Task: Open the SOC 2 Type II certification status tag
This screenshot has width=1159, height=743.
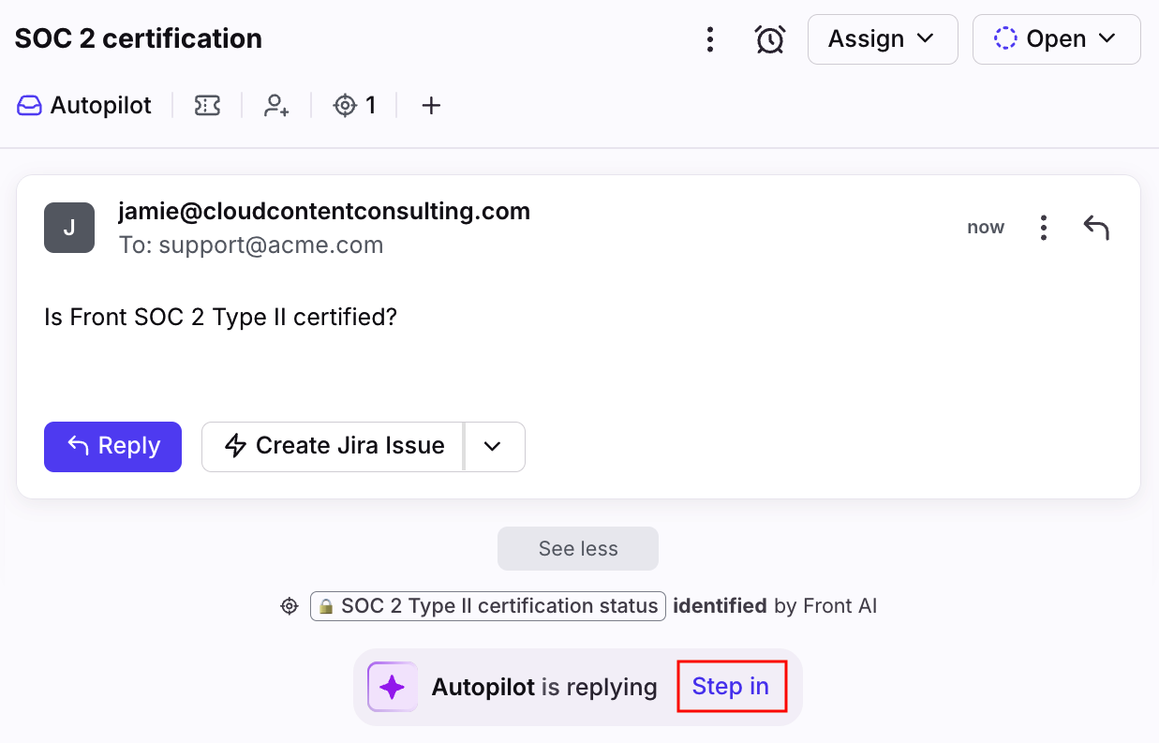Action: pos(488,606)
